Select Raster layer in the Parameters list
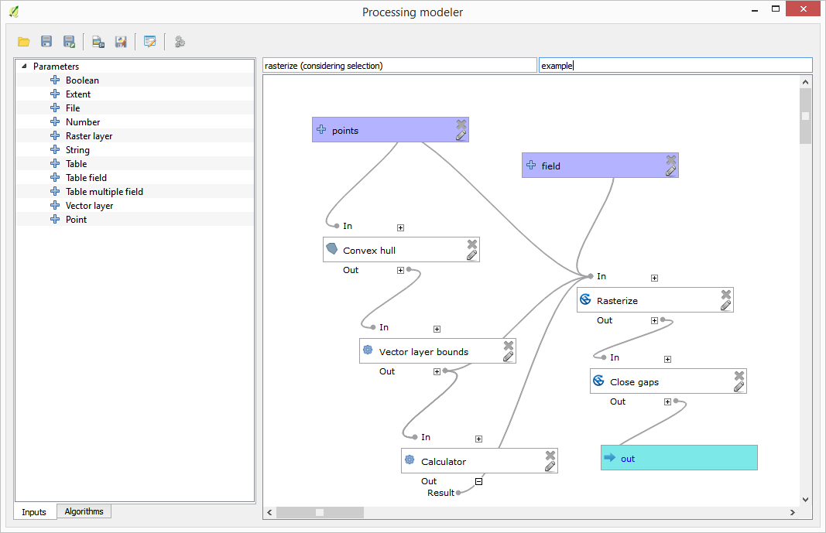This screenshot has width=826, height=533. [x=88, y=136]
